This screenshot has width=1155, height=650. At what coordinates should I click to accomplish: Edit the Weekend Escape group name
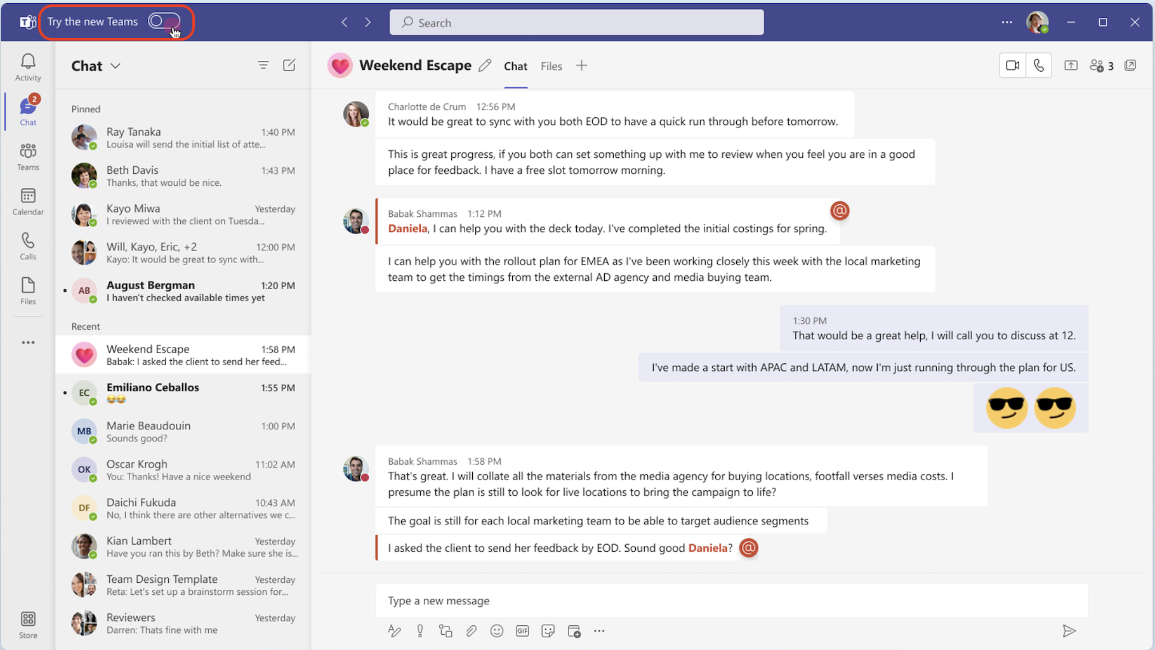pyautogui.click(x=485, y=65)
